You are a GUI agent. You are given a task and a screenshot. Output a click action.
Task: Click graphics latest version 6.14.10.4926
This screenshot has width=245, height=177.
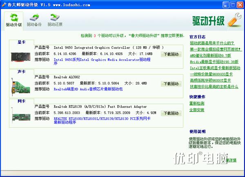(x=111, y=54)
